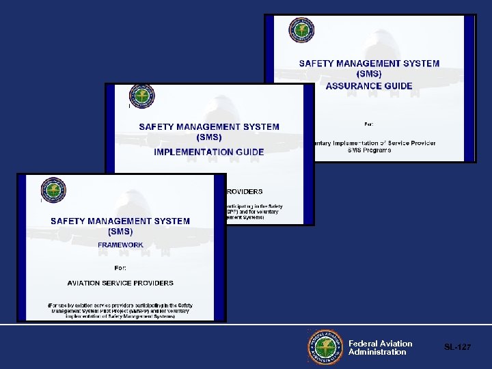
Task: Click 'SAFETY MANAGEMENT SYSTEM' title on the Implementation cover
Action: tap(209, 127)
